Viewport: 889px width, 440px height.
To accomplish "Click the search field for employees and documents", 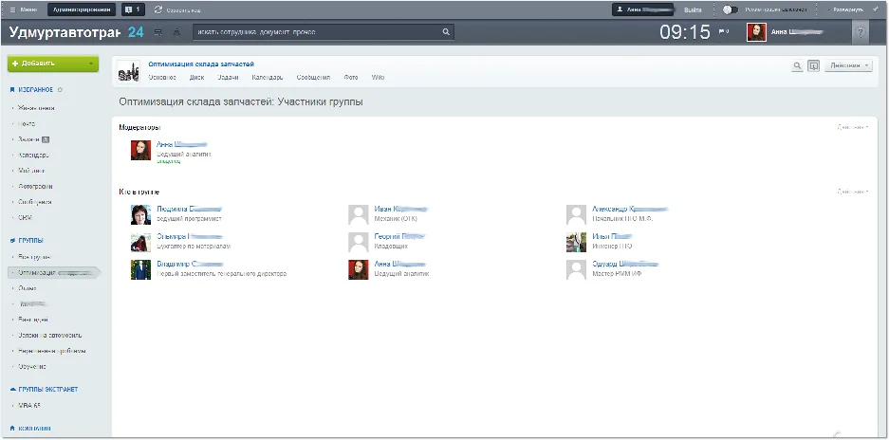I will coord(318,32).
